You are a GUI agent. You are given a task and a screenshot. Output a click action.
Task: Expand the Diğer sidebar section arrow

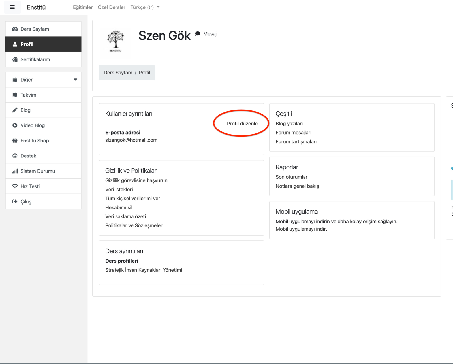pos(75,80)
